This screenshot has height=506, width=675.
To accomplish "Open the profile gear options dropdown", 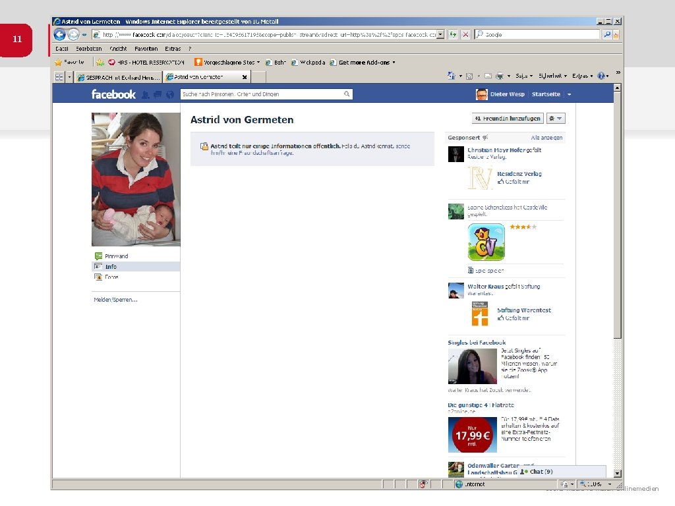I will click(556, 119).
